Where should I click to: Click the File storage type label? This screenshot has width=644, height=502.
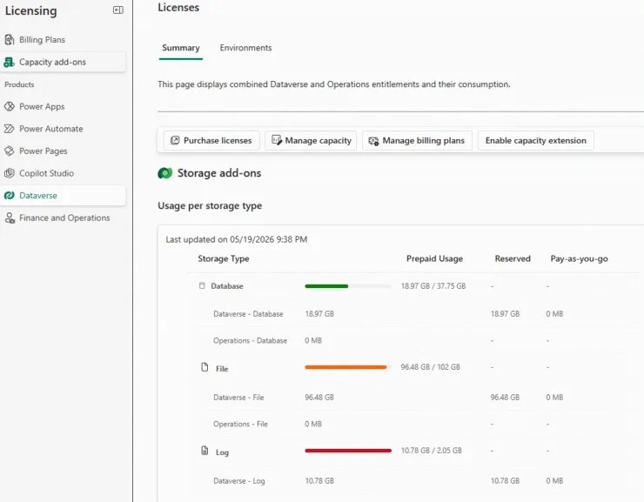pos(222,369)
